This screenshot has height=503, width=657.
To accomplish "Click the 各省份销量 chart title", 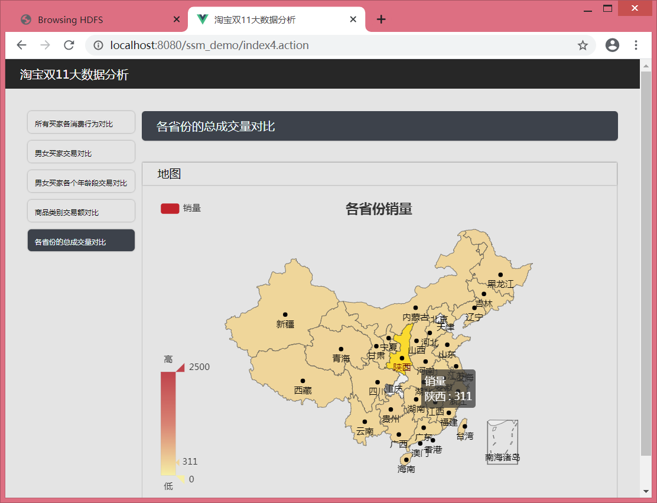I will [x=379, y=209].
